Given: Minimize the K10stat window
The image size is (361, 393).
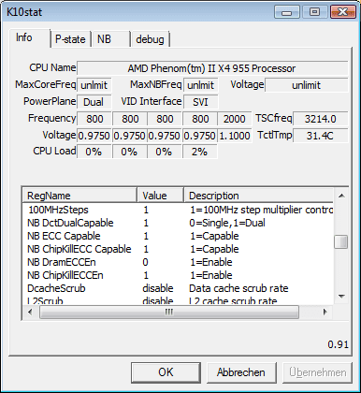Looking at the screenshot, I should point(286,12).
